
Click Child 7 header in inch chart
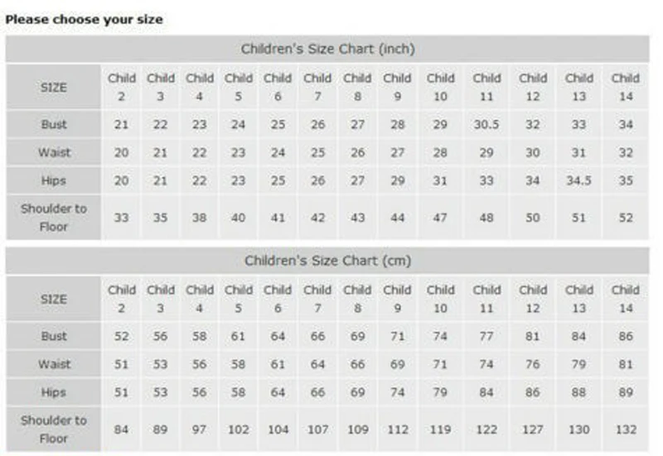point(317,87)
